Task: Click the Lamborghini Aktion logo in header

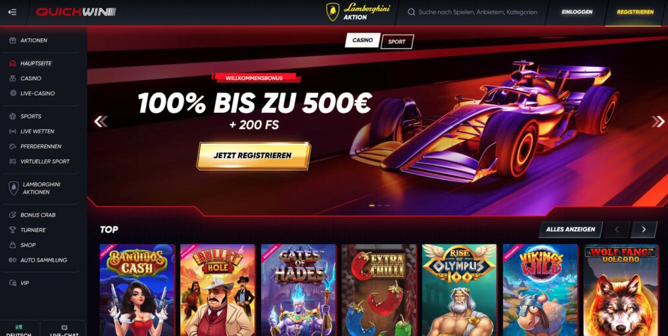Action: click(x=358, y=12)
